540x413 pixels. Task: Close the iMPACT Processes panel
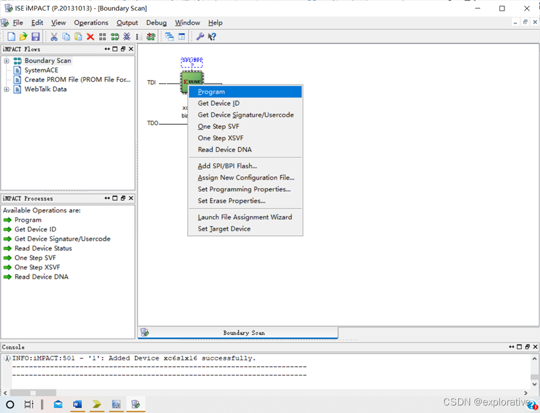point(131,198)
